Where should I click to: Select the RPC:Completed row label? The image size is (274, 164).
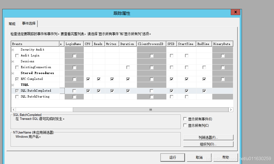(32, 79)
